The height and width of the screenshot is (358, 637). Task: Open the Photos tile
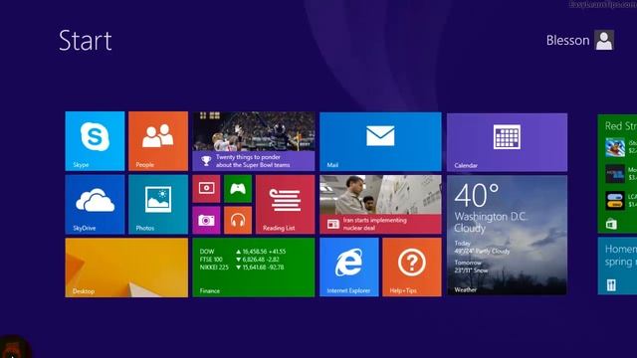(x=158, y=204)
